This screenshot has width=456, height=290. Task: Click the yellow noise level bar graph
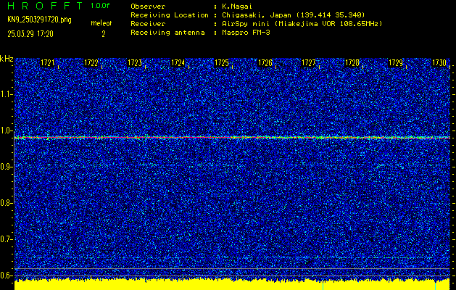(232, 284)
